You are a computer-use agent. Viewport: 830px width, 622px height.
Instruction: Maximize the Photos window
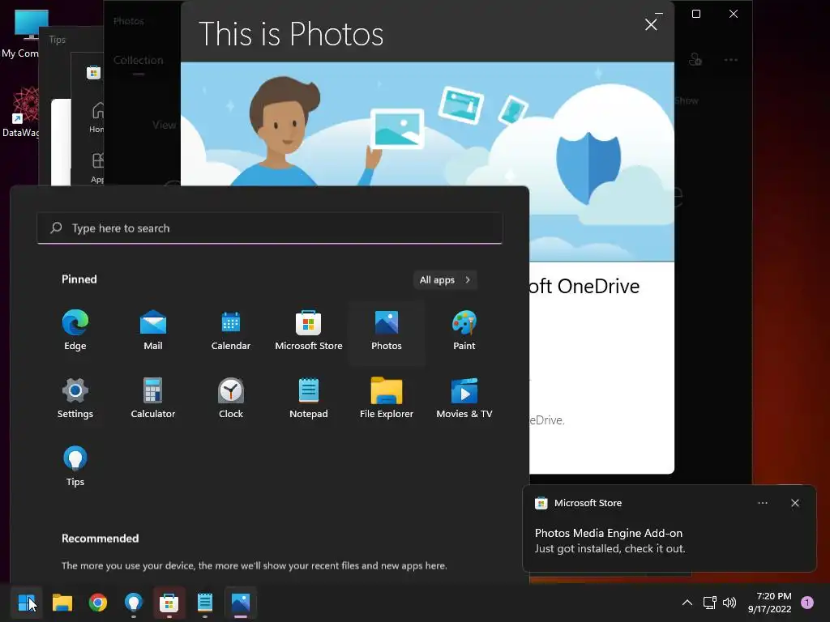(x=696, y=14)
